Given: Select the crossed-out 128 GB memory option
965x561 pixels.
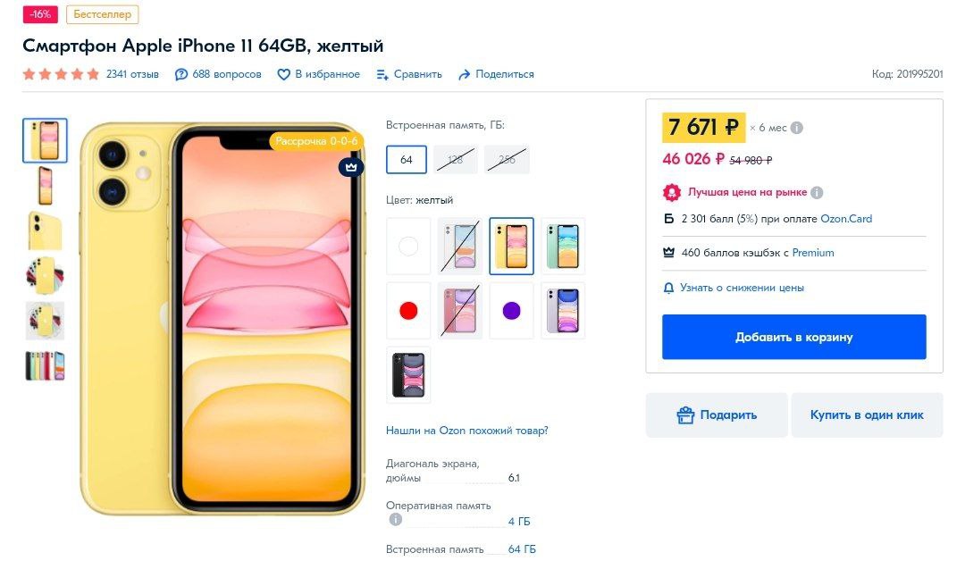Looking at the screenshot, I should 456,160.
